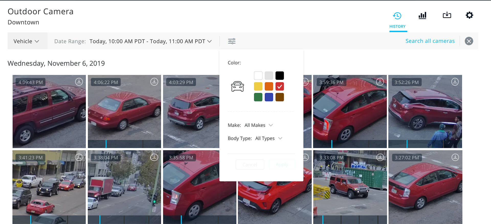
Task: Select the white color filter
Action: click(x=258, y=76)
